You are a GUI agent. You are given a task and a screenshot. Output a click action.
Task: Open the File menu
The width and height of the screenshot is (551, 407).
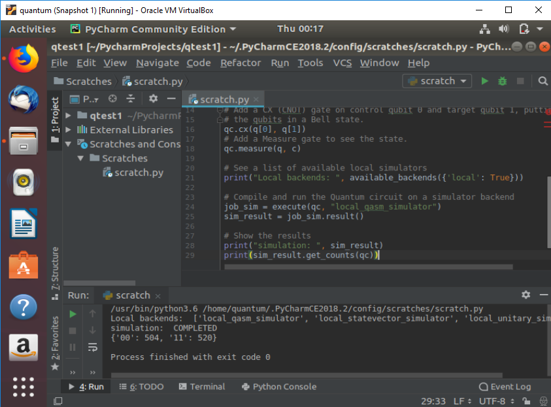click(x=59, y=63)
